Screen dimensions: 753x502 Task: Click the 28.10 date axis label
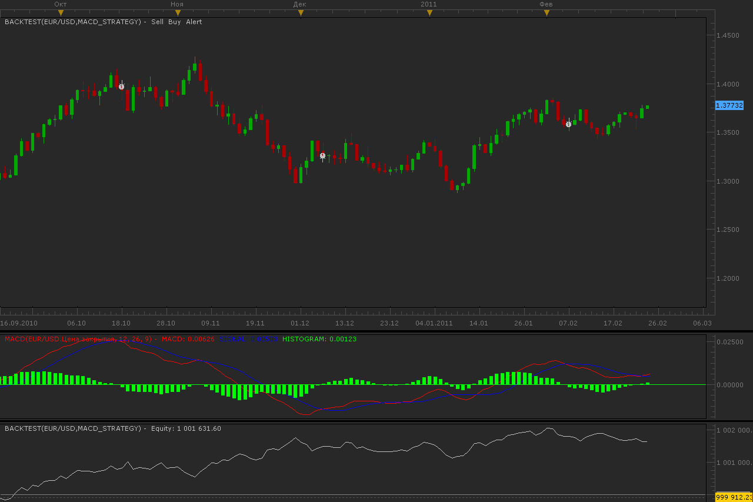coord(166,323)
